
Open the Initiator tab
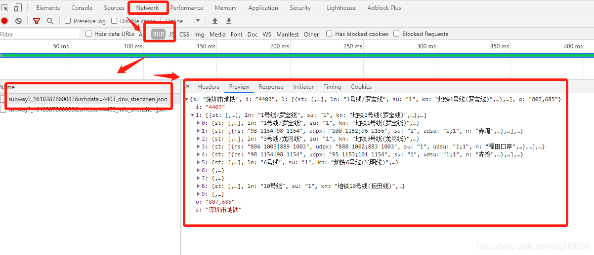coord(303,87)
